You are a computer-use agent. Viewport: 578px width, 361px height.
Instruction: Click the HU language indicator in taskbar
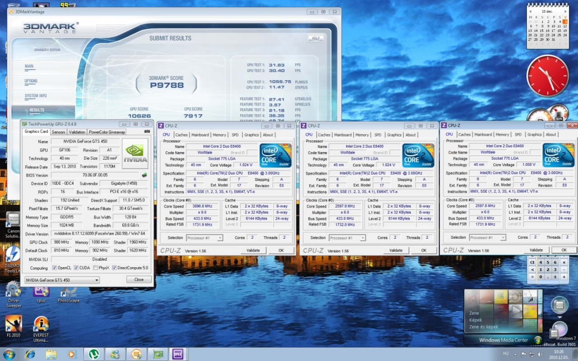click(506, 354)
